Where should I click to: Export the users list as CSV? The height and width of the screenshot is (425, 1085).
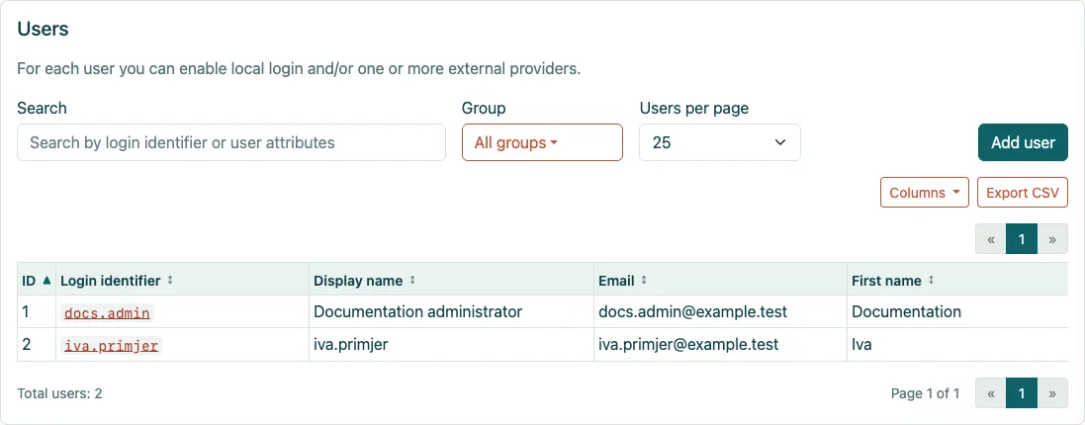click(x=1022, y=193)
